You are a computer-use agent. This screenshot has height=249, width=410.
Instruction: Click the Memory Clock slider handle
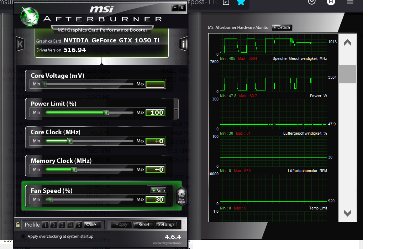74,170
